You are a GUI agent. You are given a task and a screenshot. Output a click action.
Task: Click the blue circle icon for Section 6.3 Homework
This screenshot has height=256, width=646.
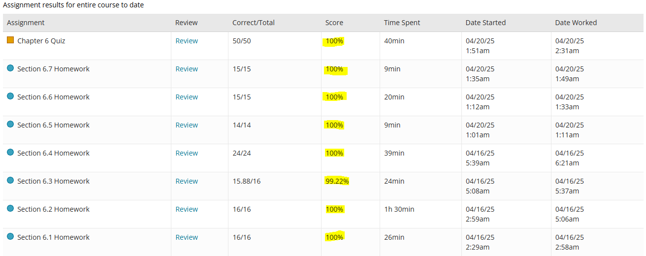coord(10,180)
